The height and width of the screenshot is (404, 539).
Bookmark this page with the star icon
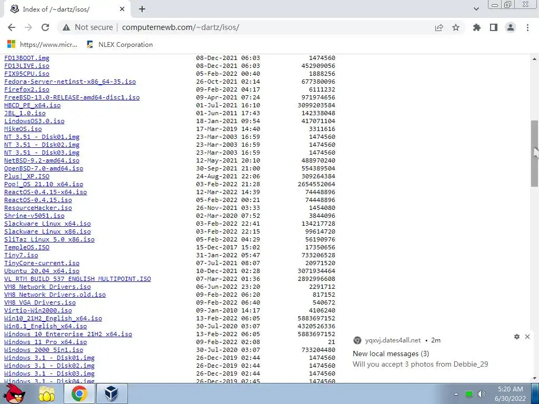[x=456, y=27]
